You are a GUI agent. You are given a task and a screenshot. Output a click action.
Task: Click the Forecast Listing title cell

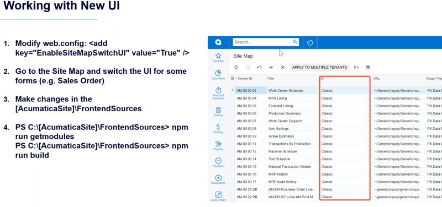(293, 106)
